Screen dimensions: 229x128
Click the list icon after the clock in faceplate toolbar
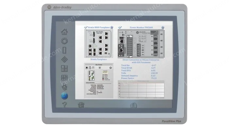pos(93,68)
